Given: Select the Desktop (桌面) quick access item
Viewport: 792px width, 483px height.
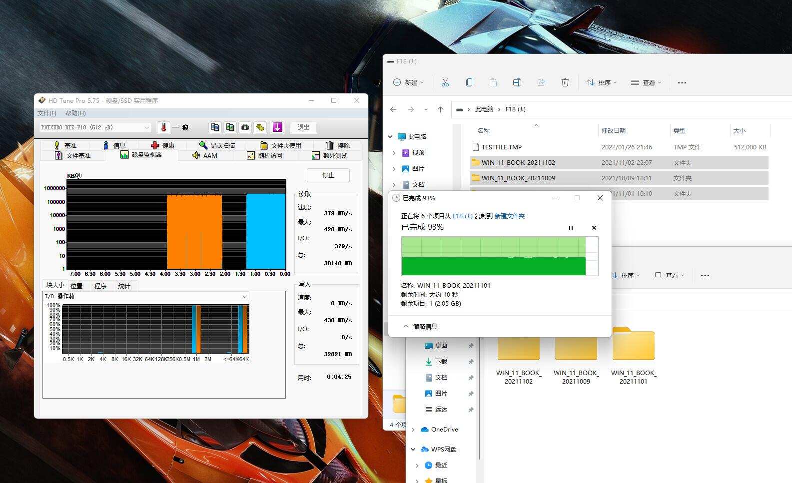Looking at the screenshot, I should [x=441, y=345].
